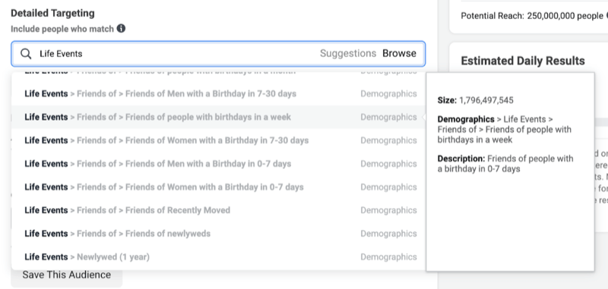Viewport: 608px width, 289px height.
Task: Click the search magnifier icon in targeting field
Action: [x=26, y=54]
